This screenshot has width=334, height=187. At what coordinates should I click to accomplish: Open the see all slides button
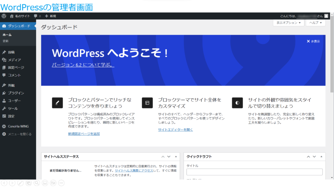29,183
